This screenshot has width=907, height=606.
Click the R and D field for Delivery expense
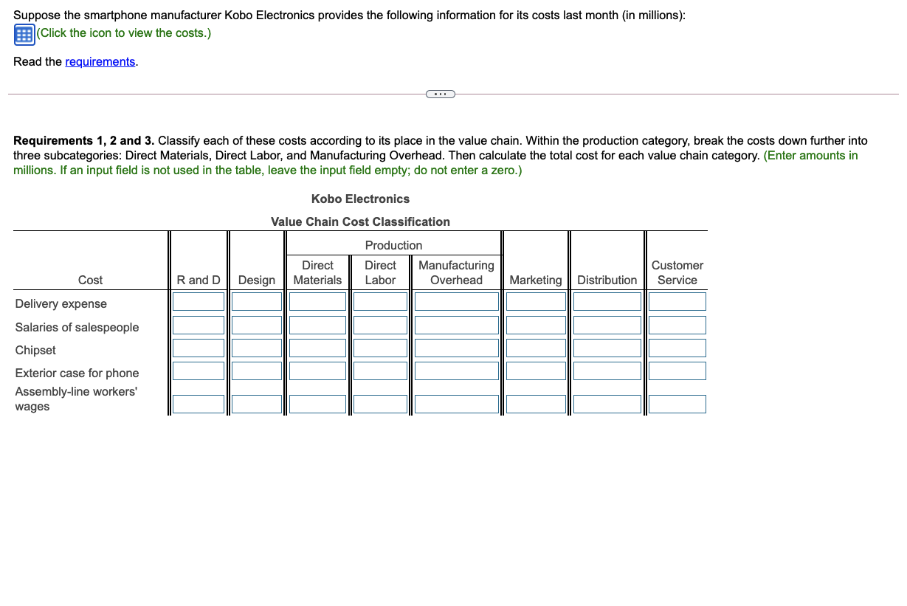click(199, 301)
